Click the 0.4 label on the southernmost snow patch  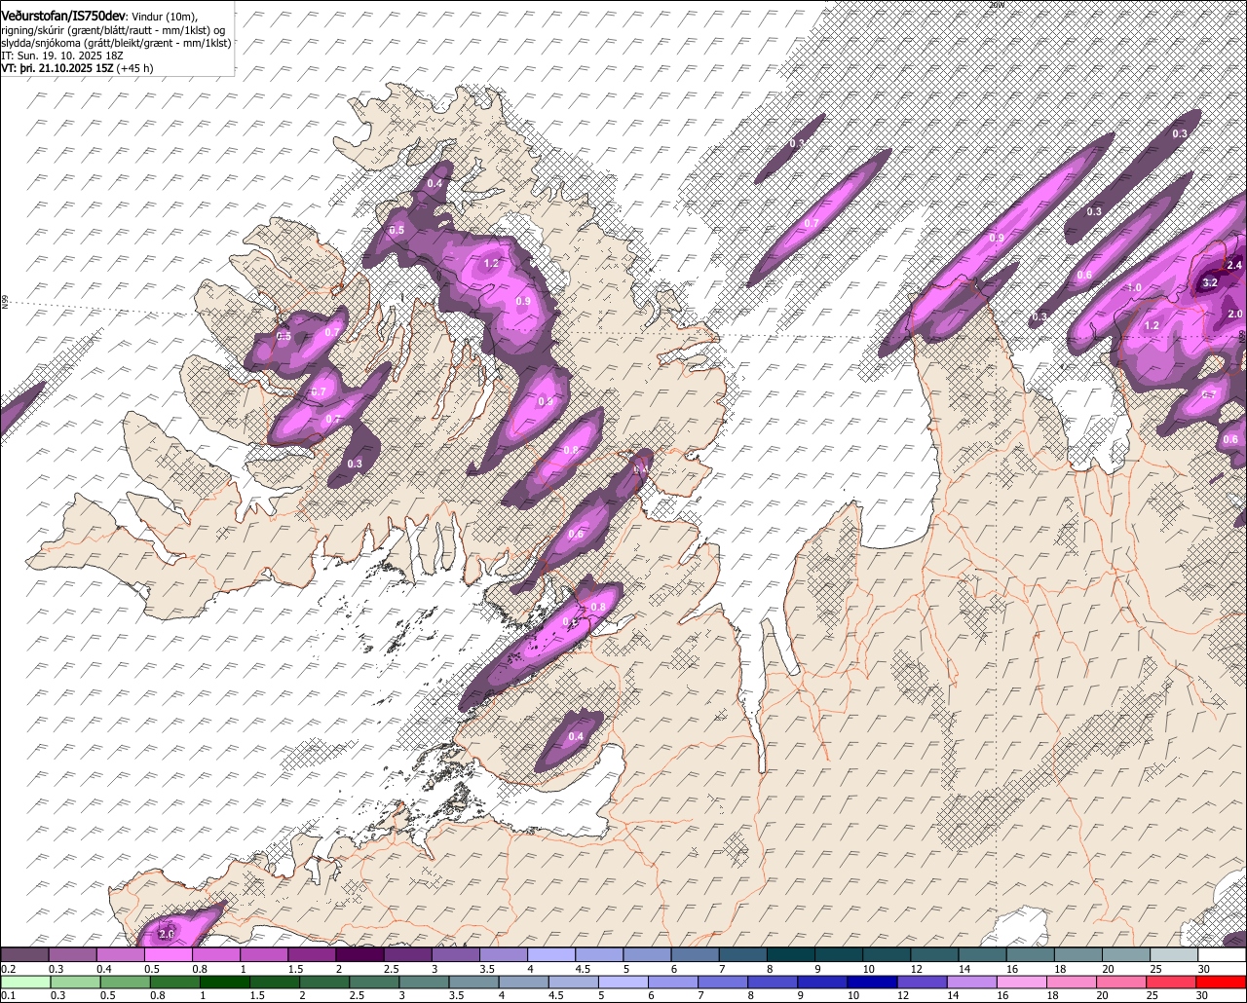click(576, 736)
